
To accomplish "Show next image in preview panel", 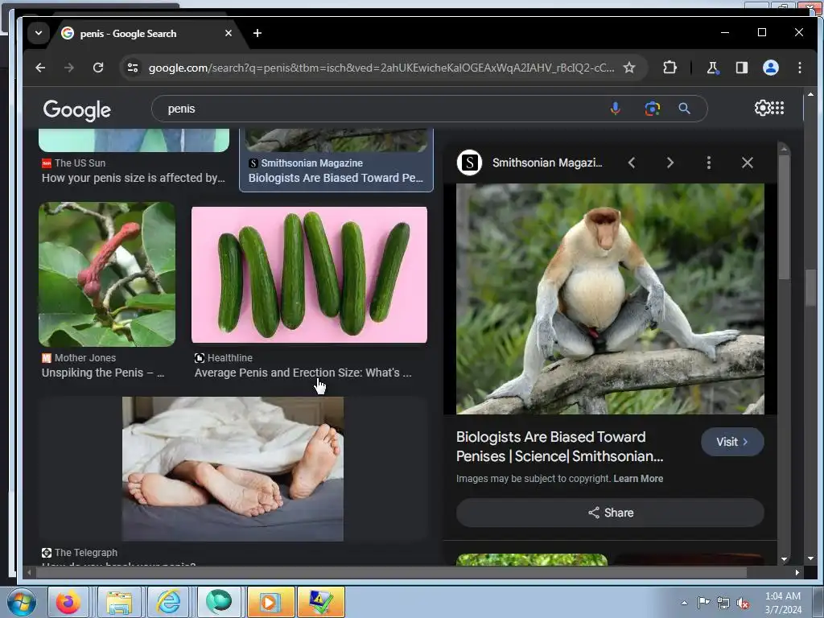I will (x=670, y=163).
